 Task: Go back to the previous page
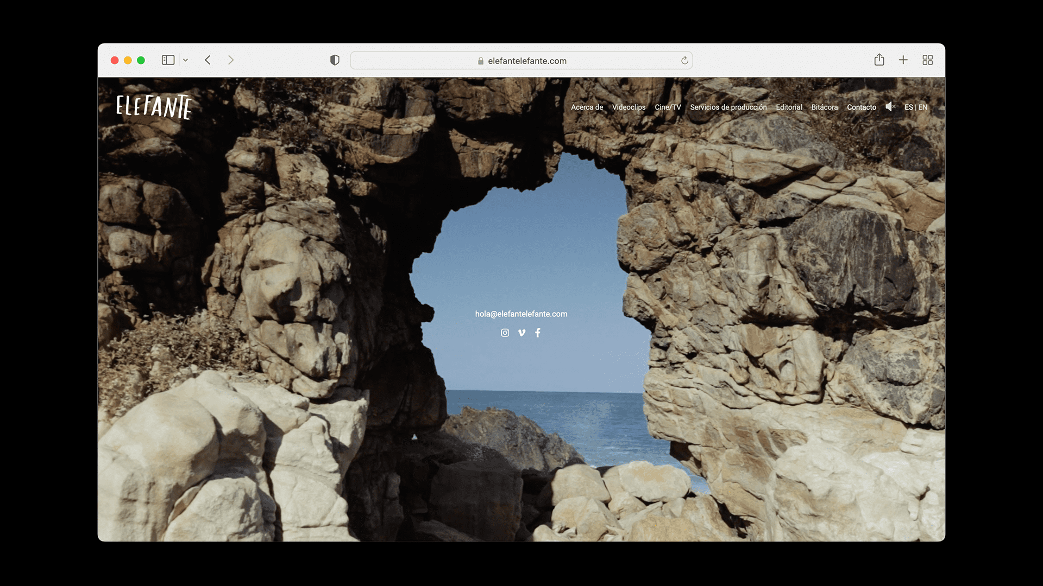(x=208, y=60)
